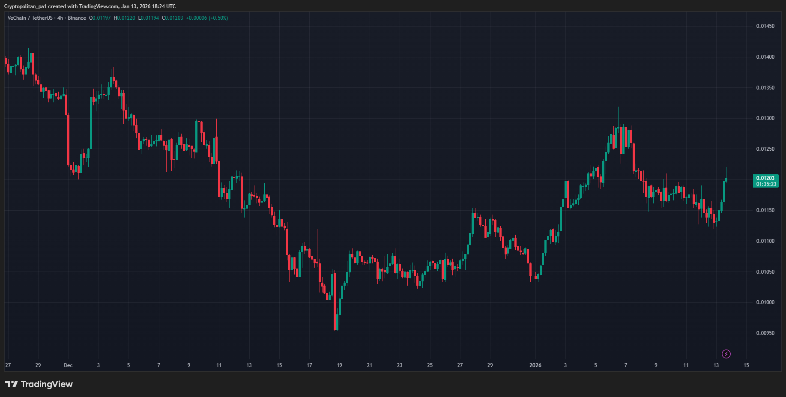Select the high value H0.01220
Viewport: 786px width, 397px height.
pyautogui.click(x=124, y=18)
